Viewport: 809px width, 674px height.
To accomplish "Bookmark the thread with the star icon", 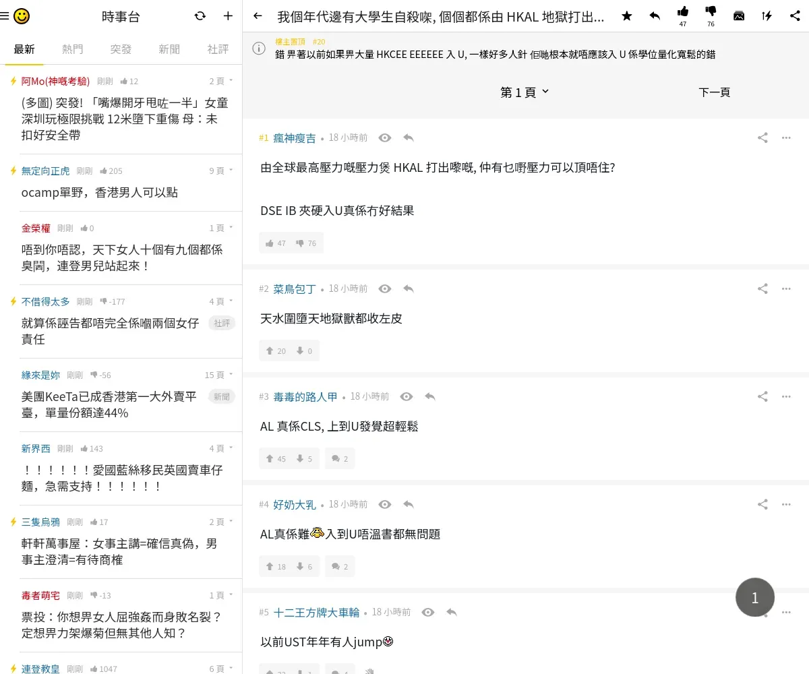I will click(x=627, y=16).
